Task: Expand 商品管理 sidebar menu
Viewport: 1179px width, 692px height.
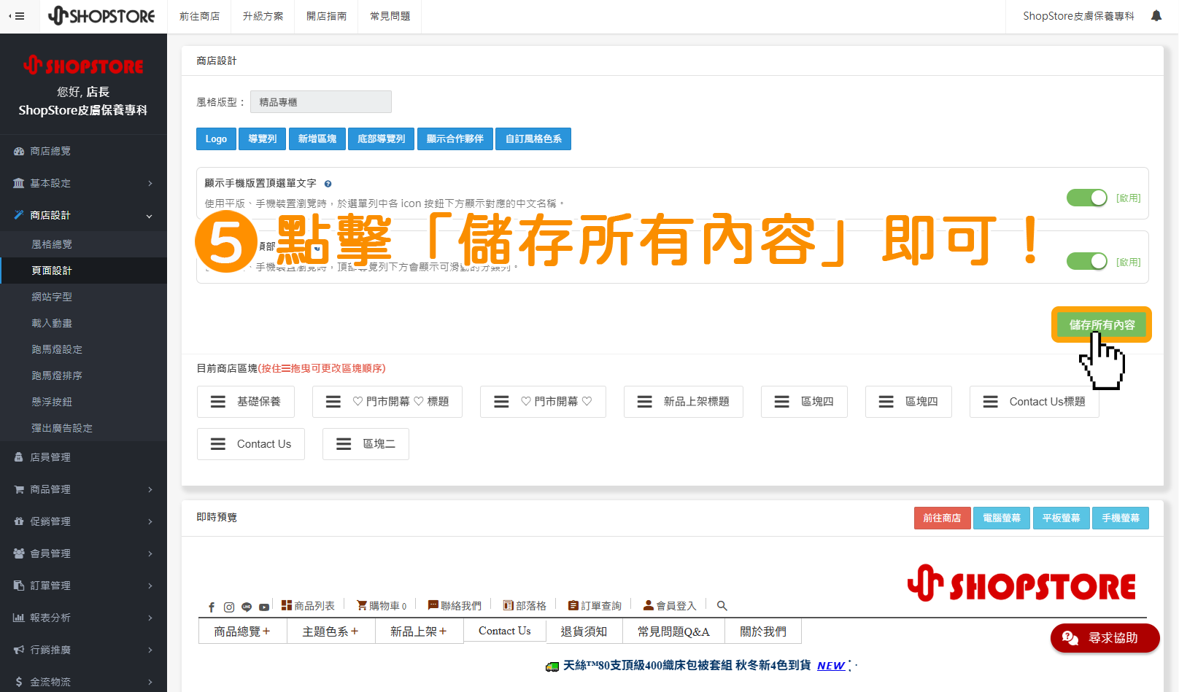Action: tap(83, 489)
